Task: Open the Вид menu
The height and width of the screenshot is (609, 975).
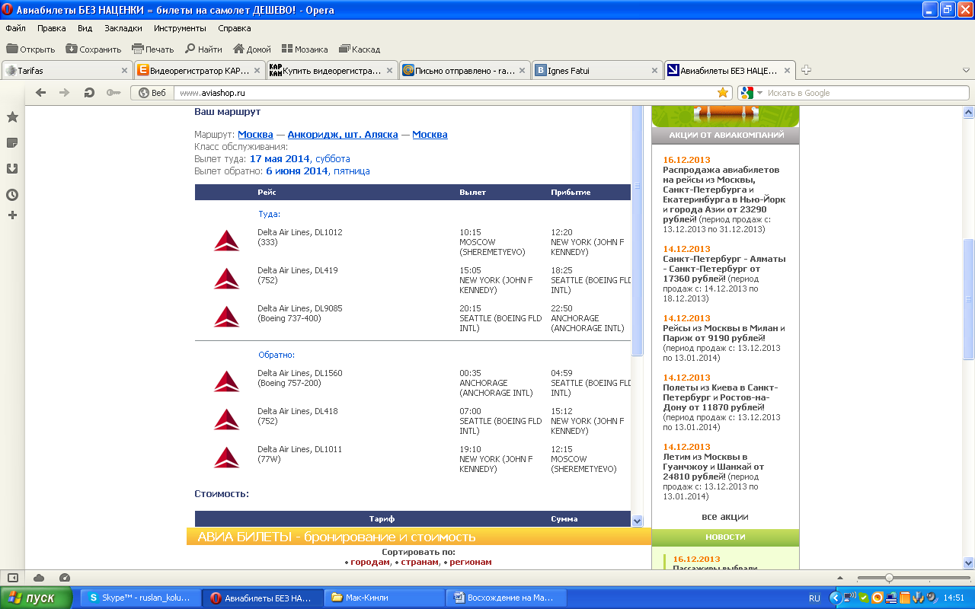Action: [85, 28]
